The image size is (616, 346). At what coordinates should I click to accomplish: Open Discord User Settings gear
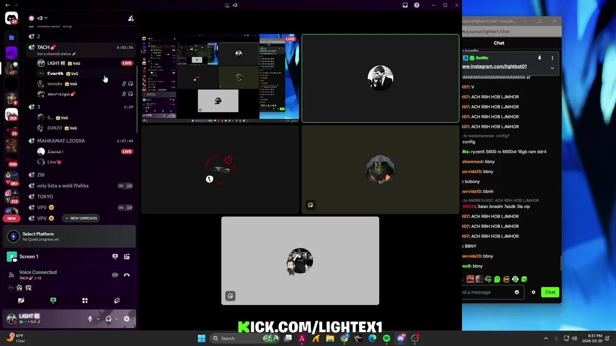[127, 319]
